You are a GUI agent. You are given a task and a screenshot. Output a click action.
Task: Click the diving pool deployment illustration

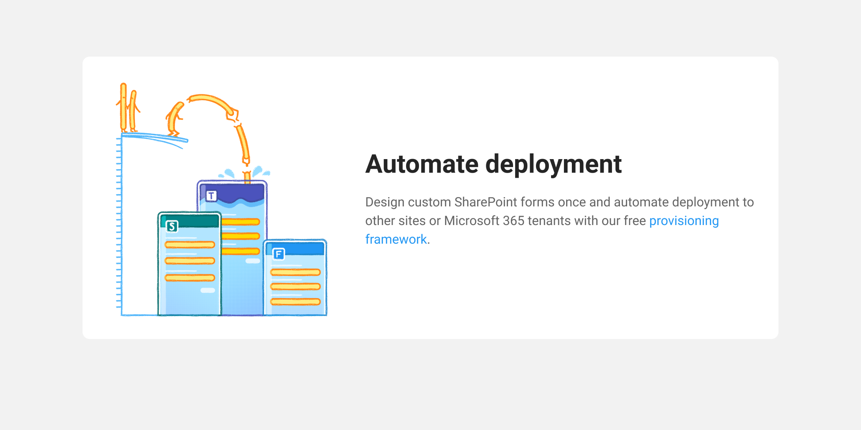[x=221, y=199]
